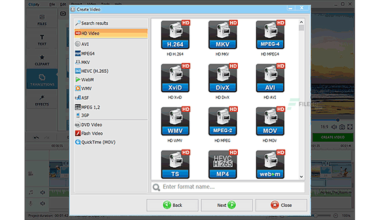
Task: Select the HD AVI format icon
Action: click(x=270, y=78)
